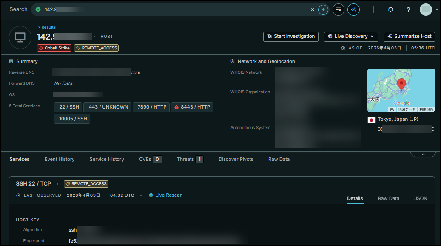The width and height of the screenshot is (441, 246).
Task: Trigger Live Rescan for SSH service
Action: point(165,195)
